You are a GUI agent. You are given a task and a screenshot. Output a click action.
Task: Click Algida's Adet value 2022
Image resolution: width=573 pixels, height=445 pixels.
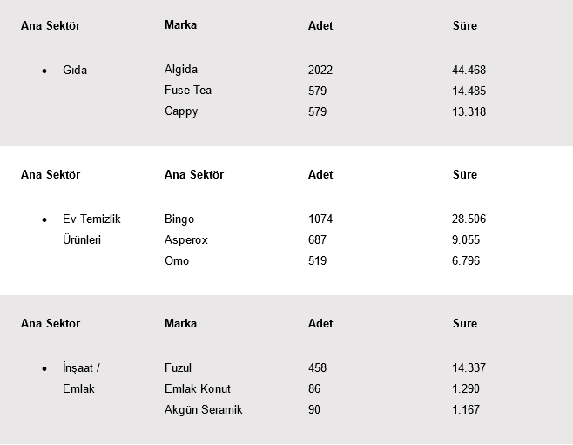pos(320,70)
